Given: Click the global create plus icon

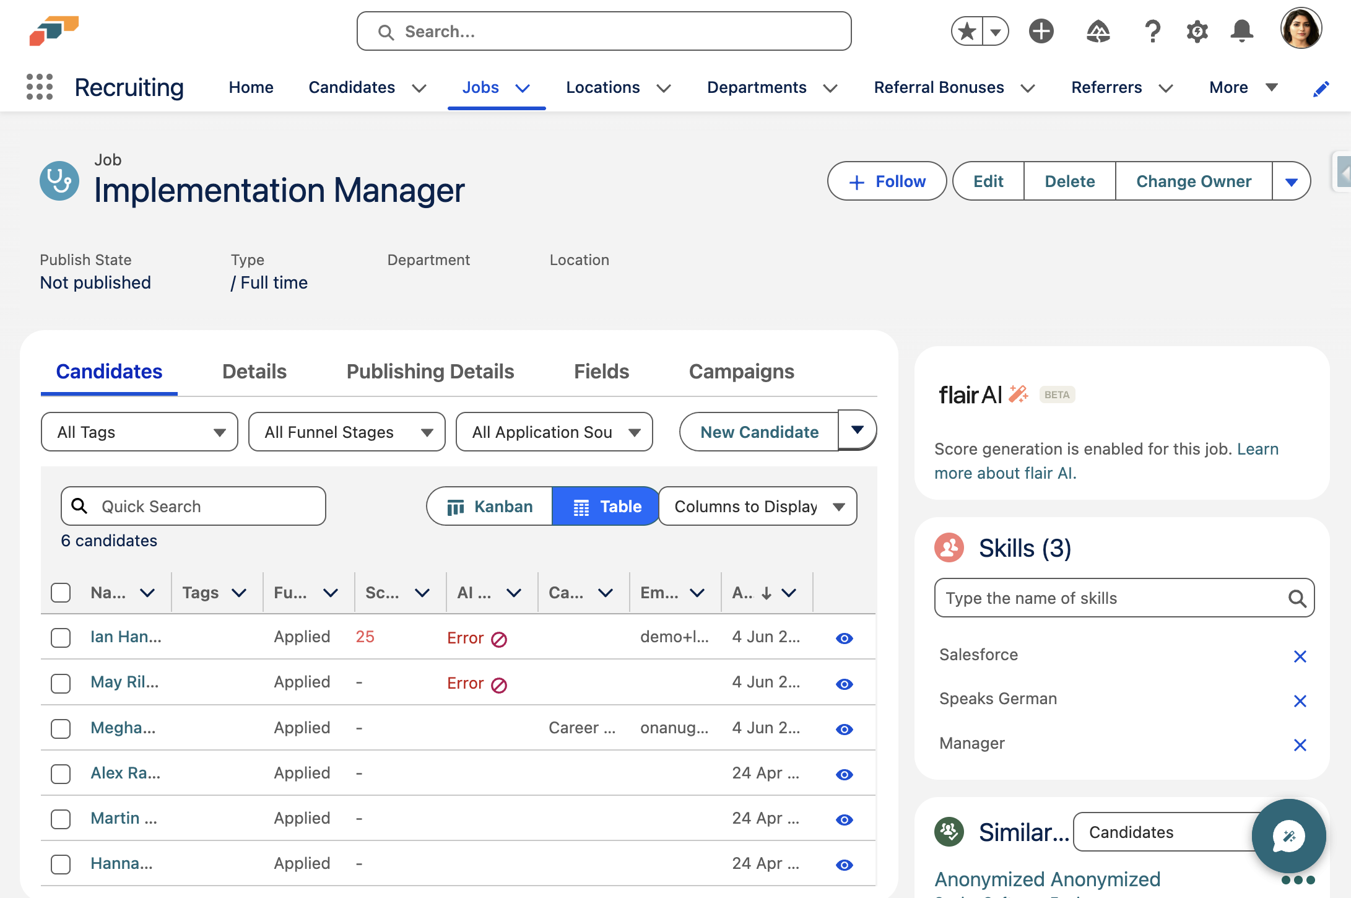Looking at the screenshot, I should pos(1041,31).
